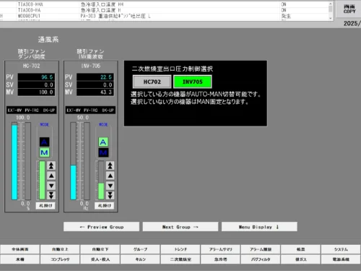Click single down arrow on INV-705 faceplate
The height and width of the screenshot is (271, 361).
tap(110, 186)
